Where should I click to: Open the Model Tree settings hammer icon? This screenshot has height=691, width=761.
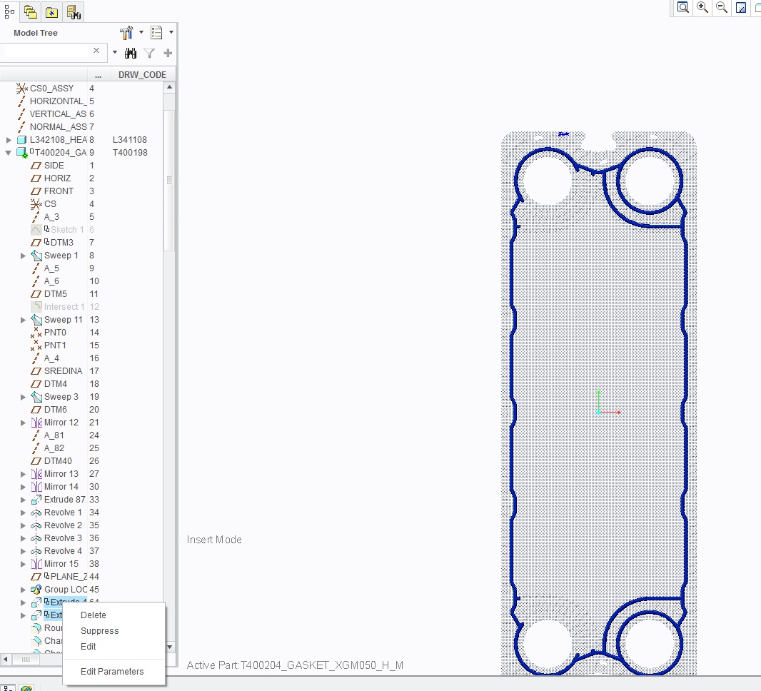tap(126, 33)
